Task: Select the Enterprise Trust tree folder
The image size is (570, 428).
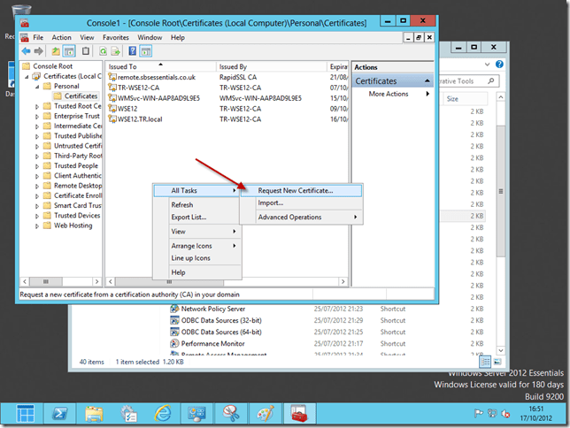Action: click(74, 116)
